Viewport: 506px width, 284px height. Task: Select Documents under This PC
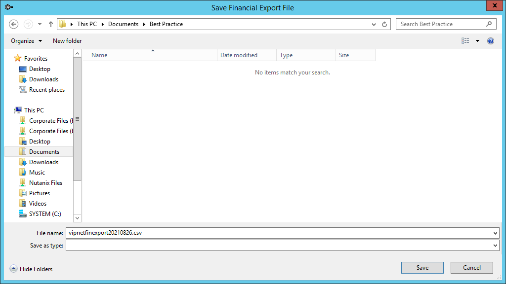[x=44, y=152]
